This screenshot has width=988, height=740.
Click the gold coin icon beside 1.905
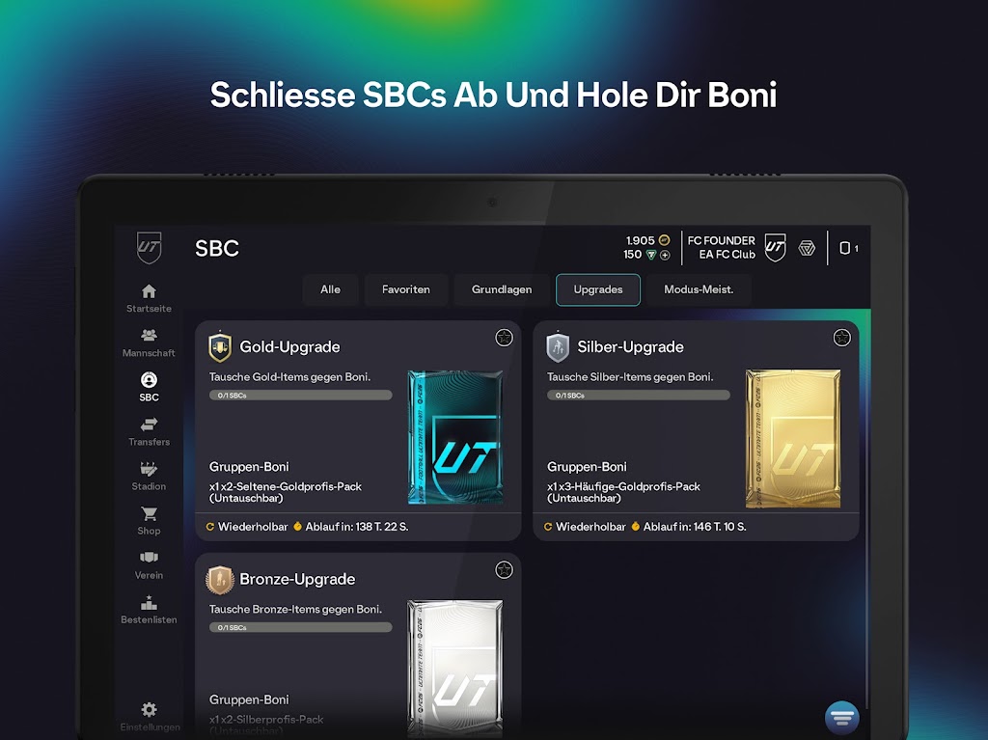[x=664, y=240]
